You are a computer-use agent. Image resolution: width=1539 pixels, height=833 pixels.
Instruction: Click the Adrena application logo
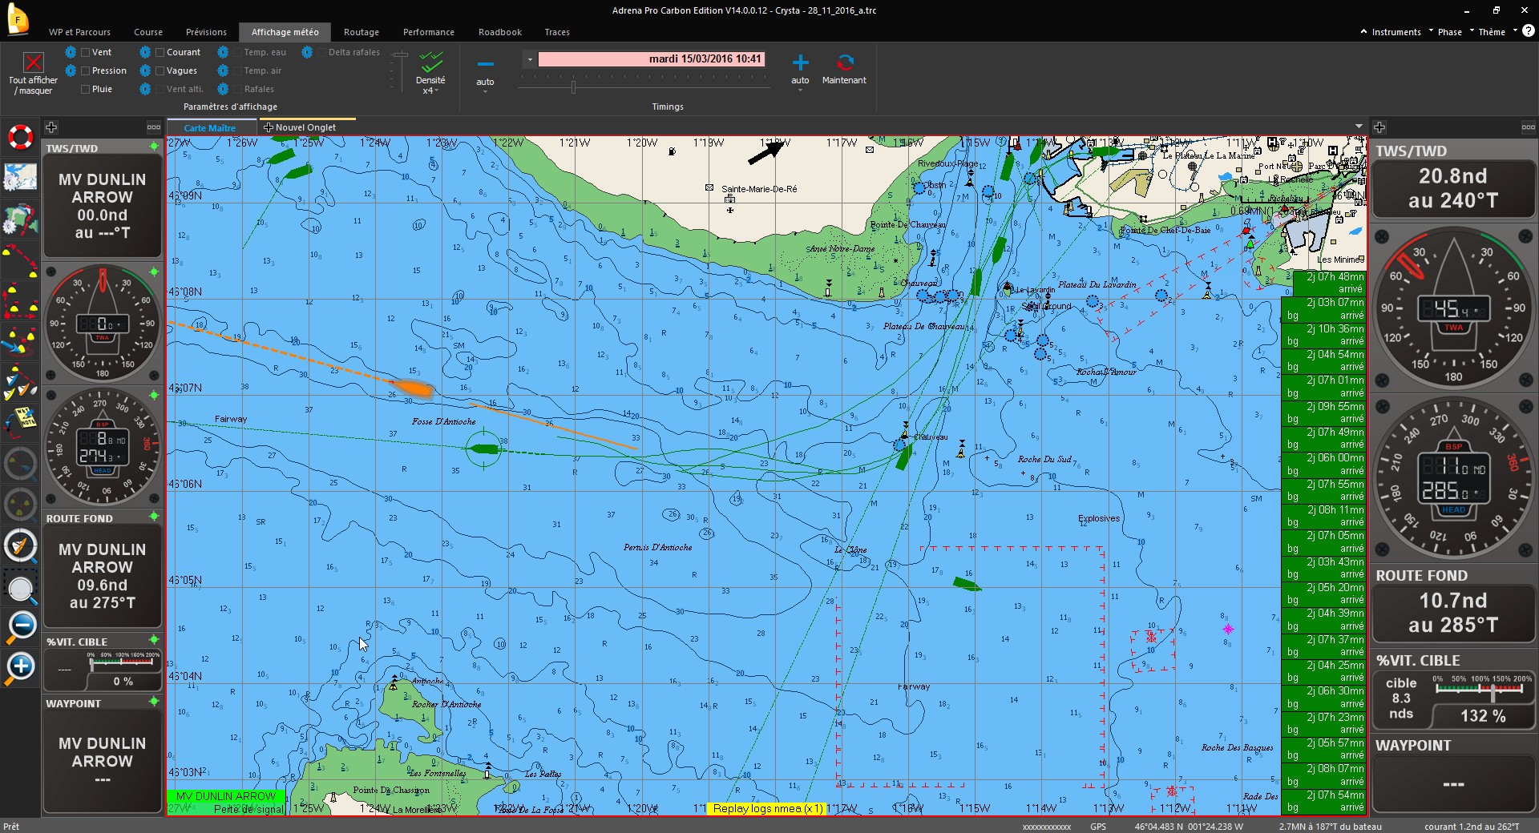pyautogui.click(x=17, y=18)
